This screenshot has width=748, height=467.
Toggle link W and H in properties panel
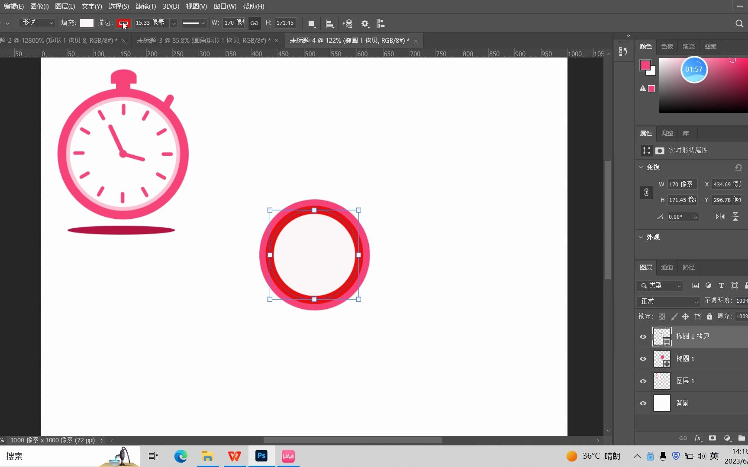tap(646, 192)
